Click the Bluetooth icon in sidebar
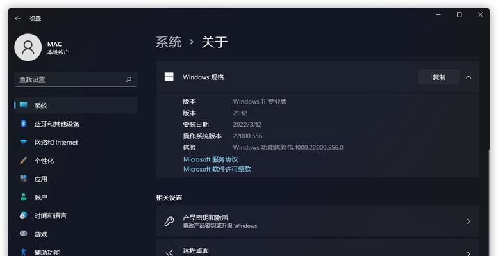 tap(24, 124)
